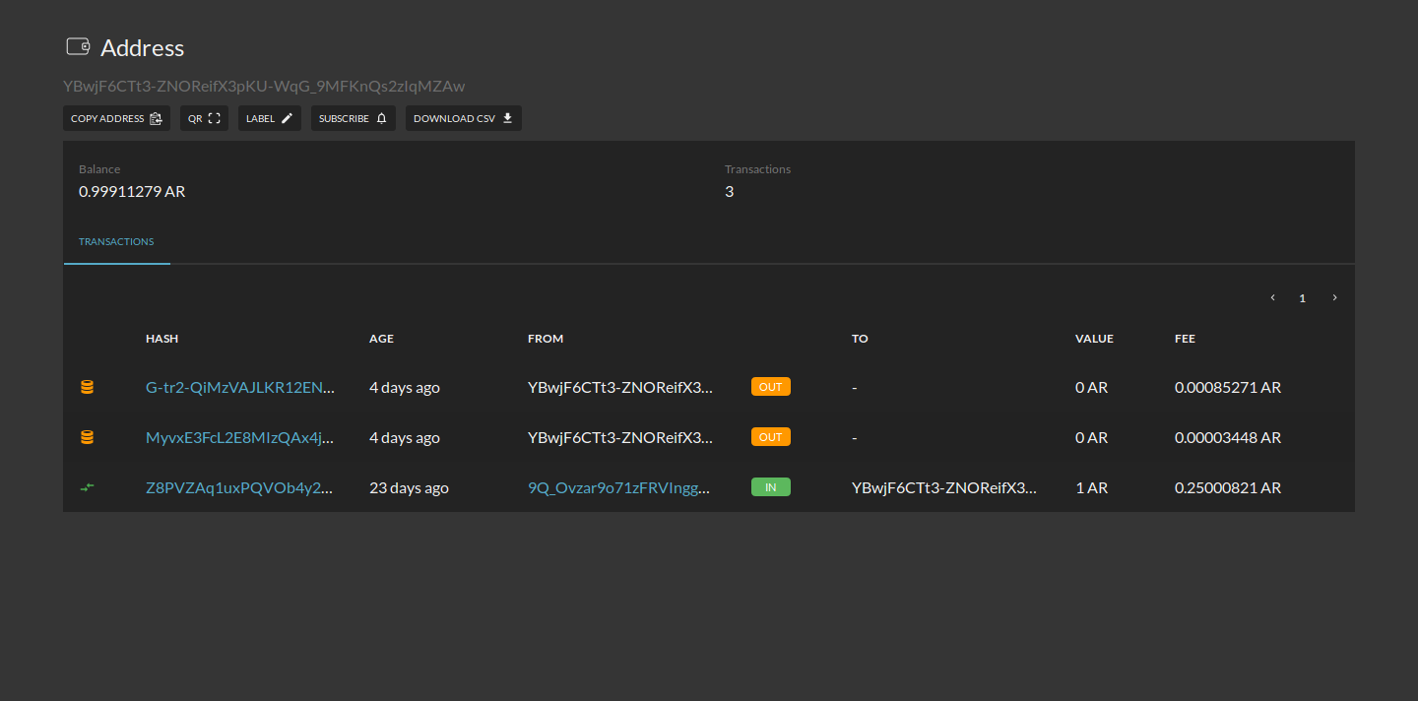1418x701 pixels.
Task: Toggle the OUT badge on the first transaction
Action: coord(770,386)
